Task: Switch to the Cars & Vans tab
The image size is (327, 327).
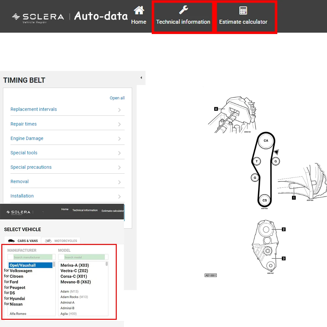Action: pos(23,241)
